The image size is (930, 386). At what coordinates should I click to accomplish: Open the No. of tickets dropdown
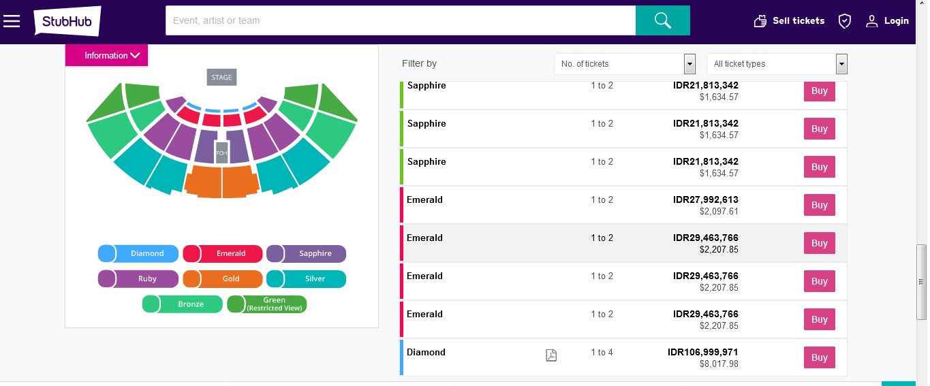click(625, 64)
